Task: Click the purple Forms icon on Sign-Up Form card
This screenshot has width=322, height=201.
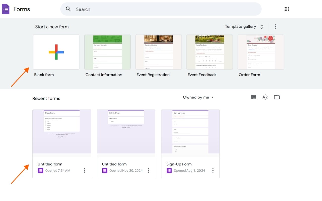Action: click(x=169, y=170)
